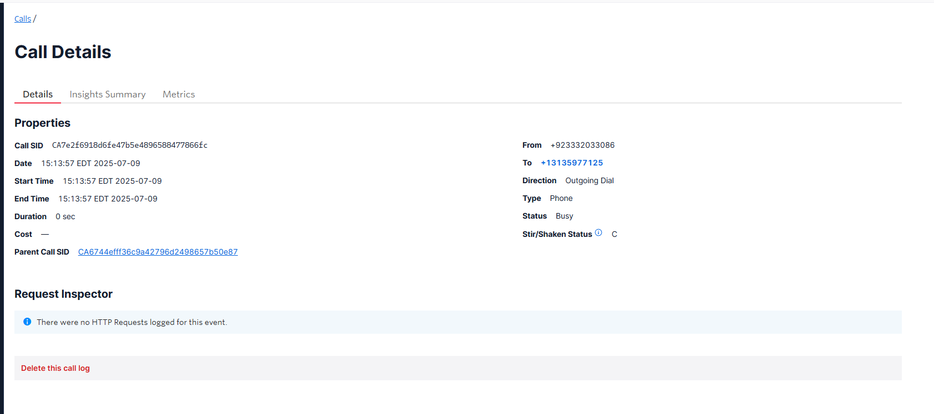Open the Parent Call SID link
Image resolution: width=934 pixels, height=414 pixels.
click(x=158, y=252)
